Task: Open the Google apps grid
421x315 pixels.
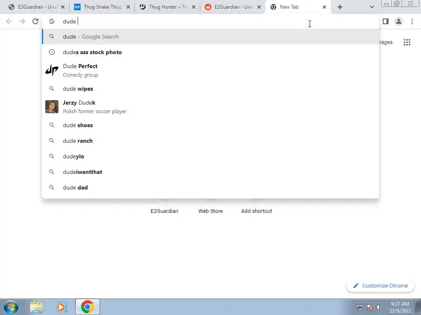Action: (407, 42)
